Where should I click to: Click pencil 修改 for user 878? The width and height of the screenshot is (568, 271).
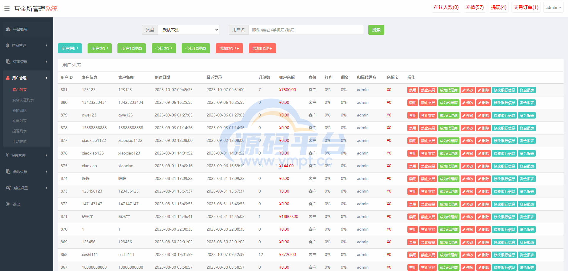point(468,128)
